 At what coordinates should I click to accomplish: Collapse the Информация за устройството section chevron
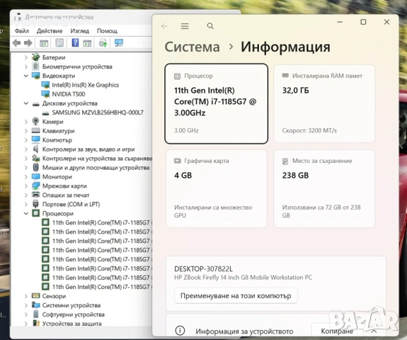tap(374, 331)
